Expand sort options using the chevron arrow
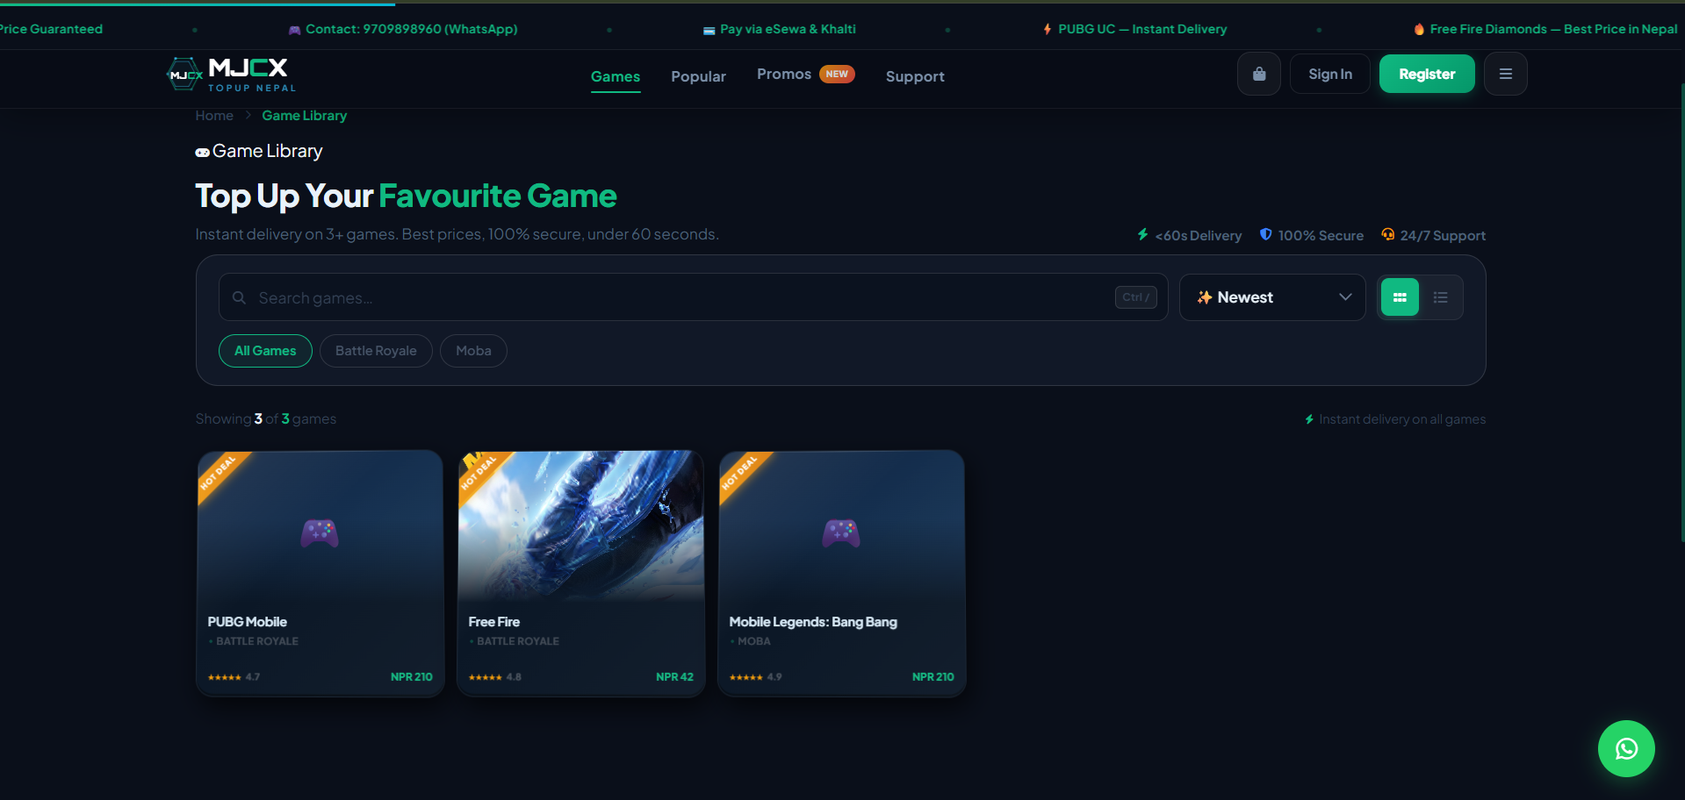1685x800 pixels. coord(1345,297)
